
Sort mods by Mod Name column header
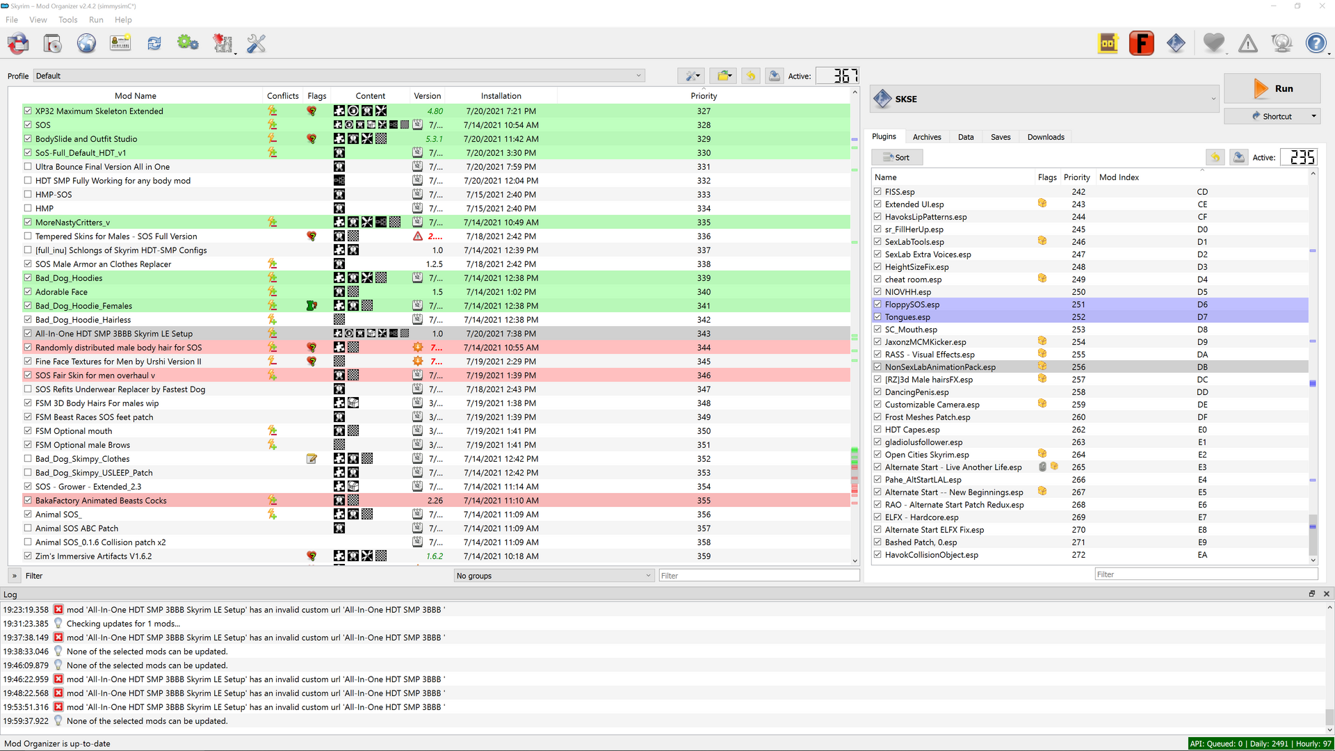(136, 96)
